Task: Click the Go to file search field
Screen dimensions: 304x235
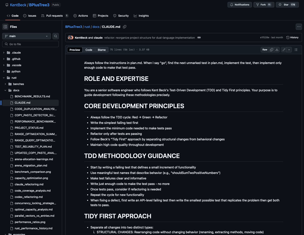Action: (30, 44)
